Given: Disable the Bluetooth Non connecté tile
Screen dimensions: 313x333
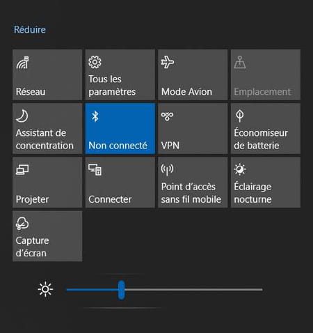Looking at the screenshot, I should (x=120, y=128).
